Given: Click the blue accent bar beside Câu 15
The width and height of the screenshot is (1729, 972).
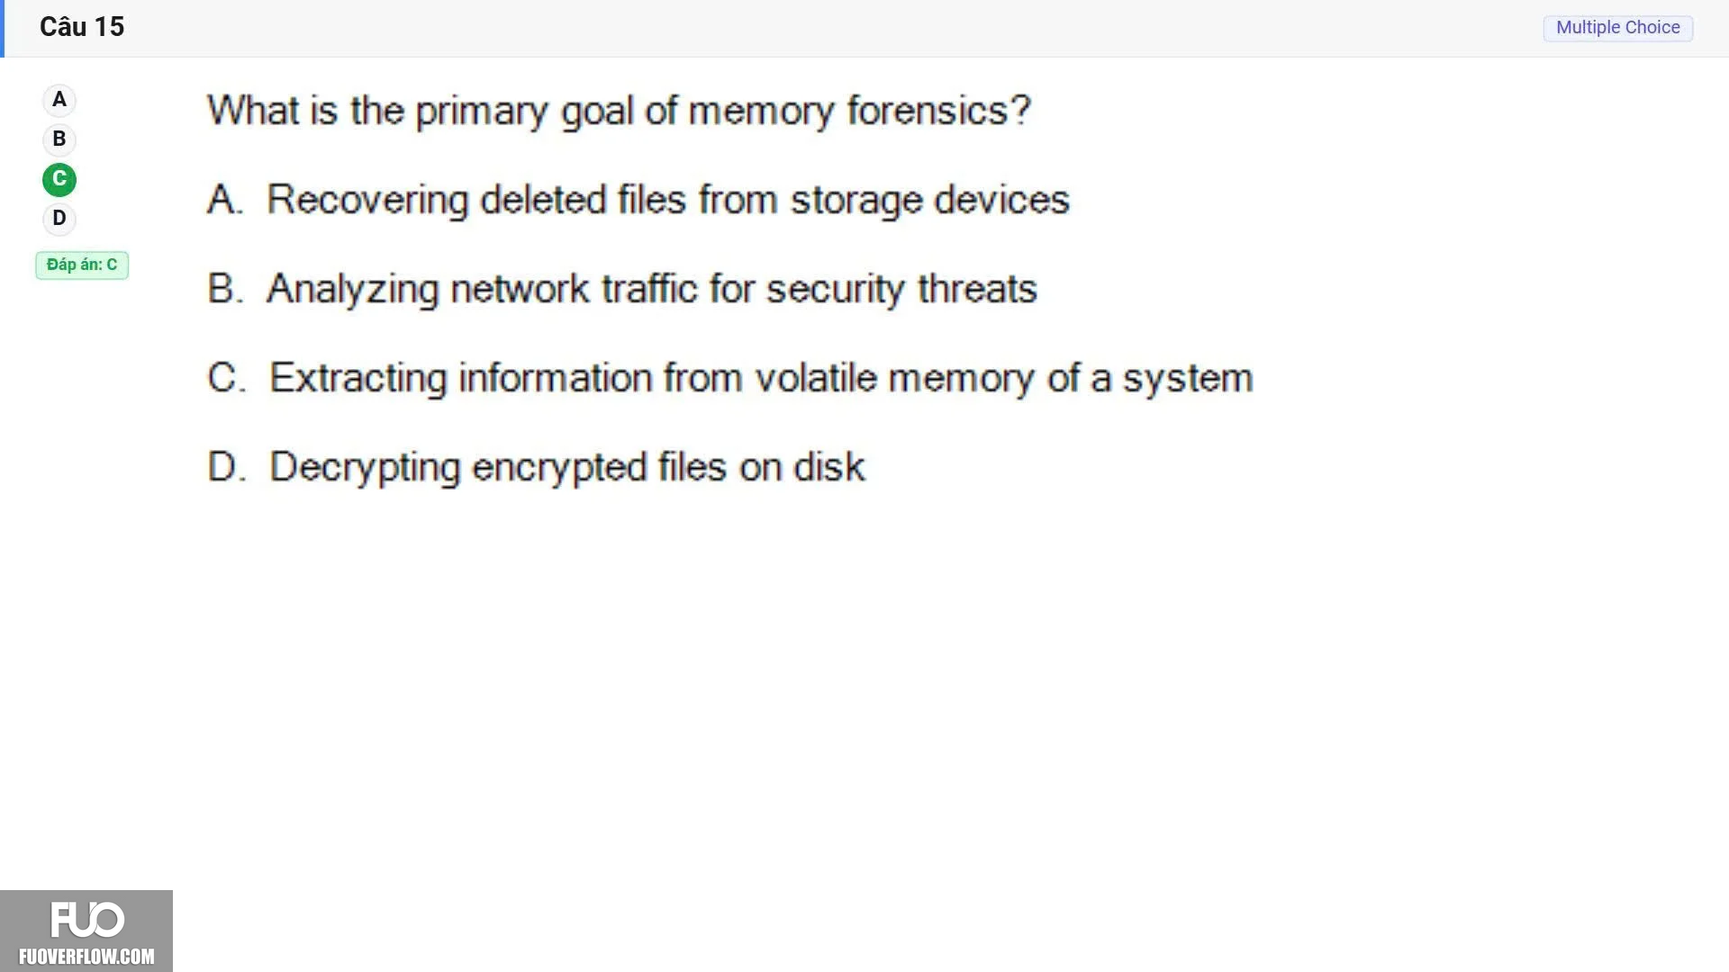Looking at the screenshot, I should click(x=3, y=29).
